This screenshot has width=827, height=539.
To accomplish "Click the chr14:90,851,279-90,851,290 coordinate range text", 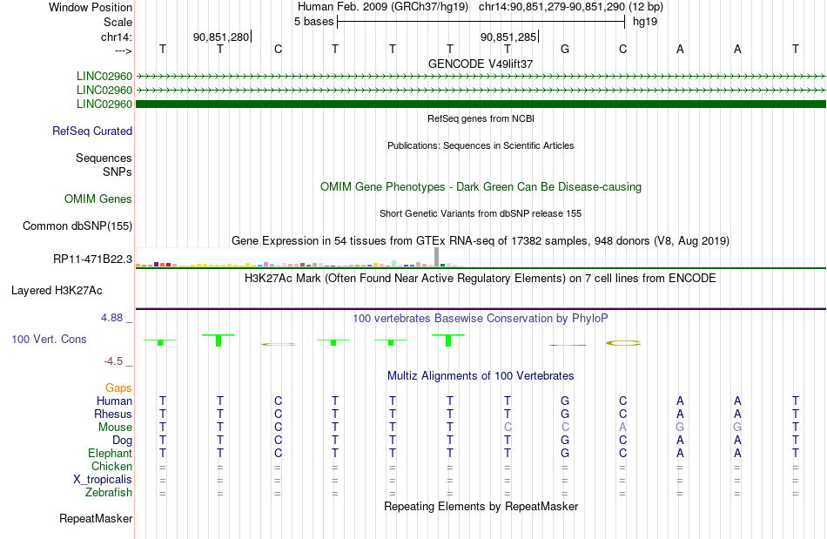I will [552, 7].
